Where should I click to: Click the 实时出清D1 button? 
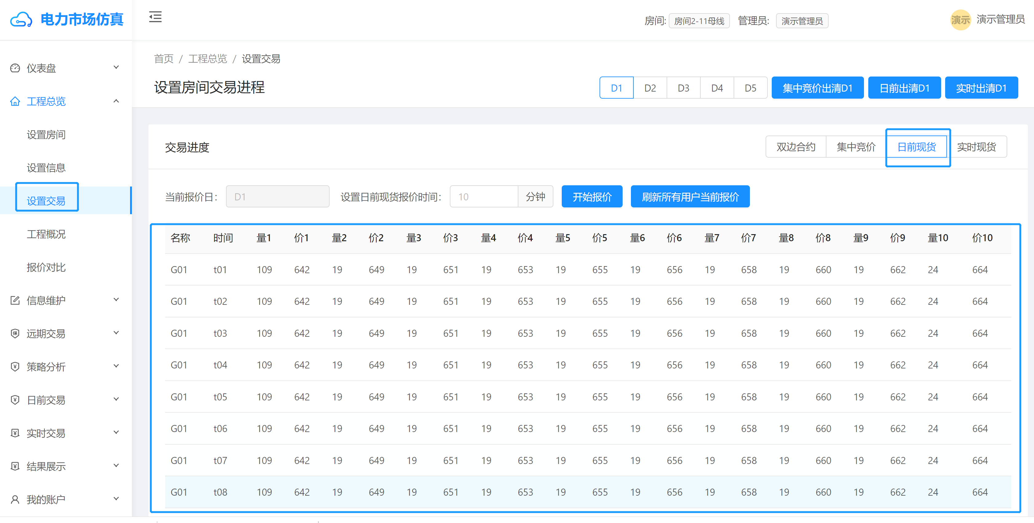point(981,88)
